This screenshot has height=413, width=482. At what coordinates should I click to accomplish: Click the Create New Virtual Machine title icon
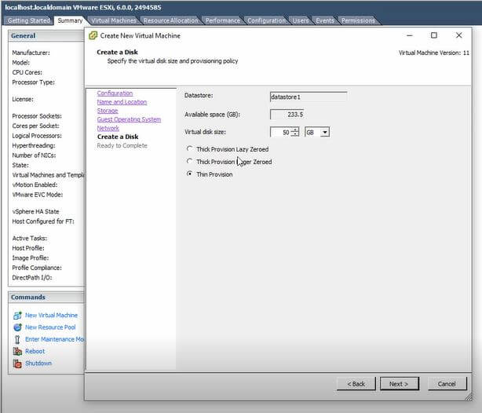click(x=93, y=35)
